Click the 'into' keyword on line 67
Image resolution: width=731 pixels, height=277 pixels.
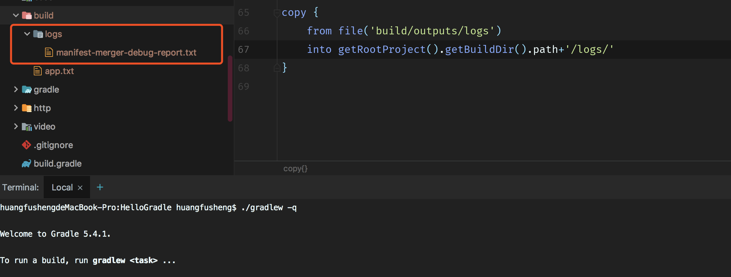click(319, 49)
